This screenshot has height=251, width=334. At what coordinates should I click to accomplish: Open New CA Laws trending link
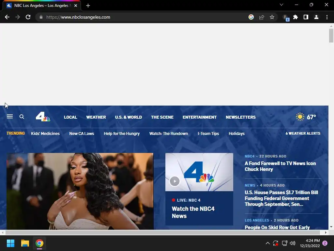(82, 134)
